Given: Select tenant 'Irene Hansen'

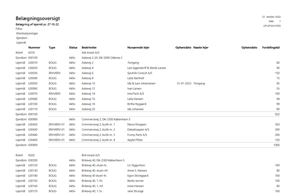Looking at the screenshot, I should [135, 186].
